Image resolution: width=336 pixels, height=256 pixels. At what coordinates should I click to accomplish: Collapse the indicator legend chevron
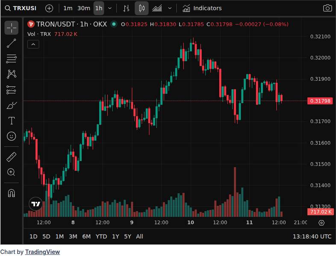33,44
